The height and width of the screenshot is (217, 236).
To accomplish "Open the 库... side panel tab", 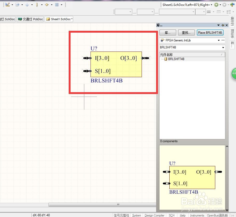I will [x=232, y=45].
